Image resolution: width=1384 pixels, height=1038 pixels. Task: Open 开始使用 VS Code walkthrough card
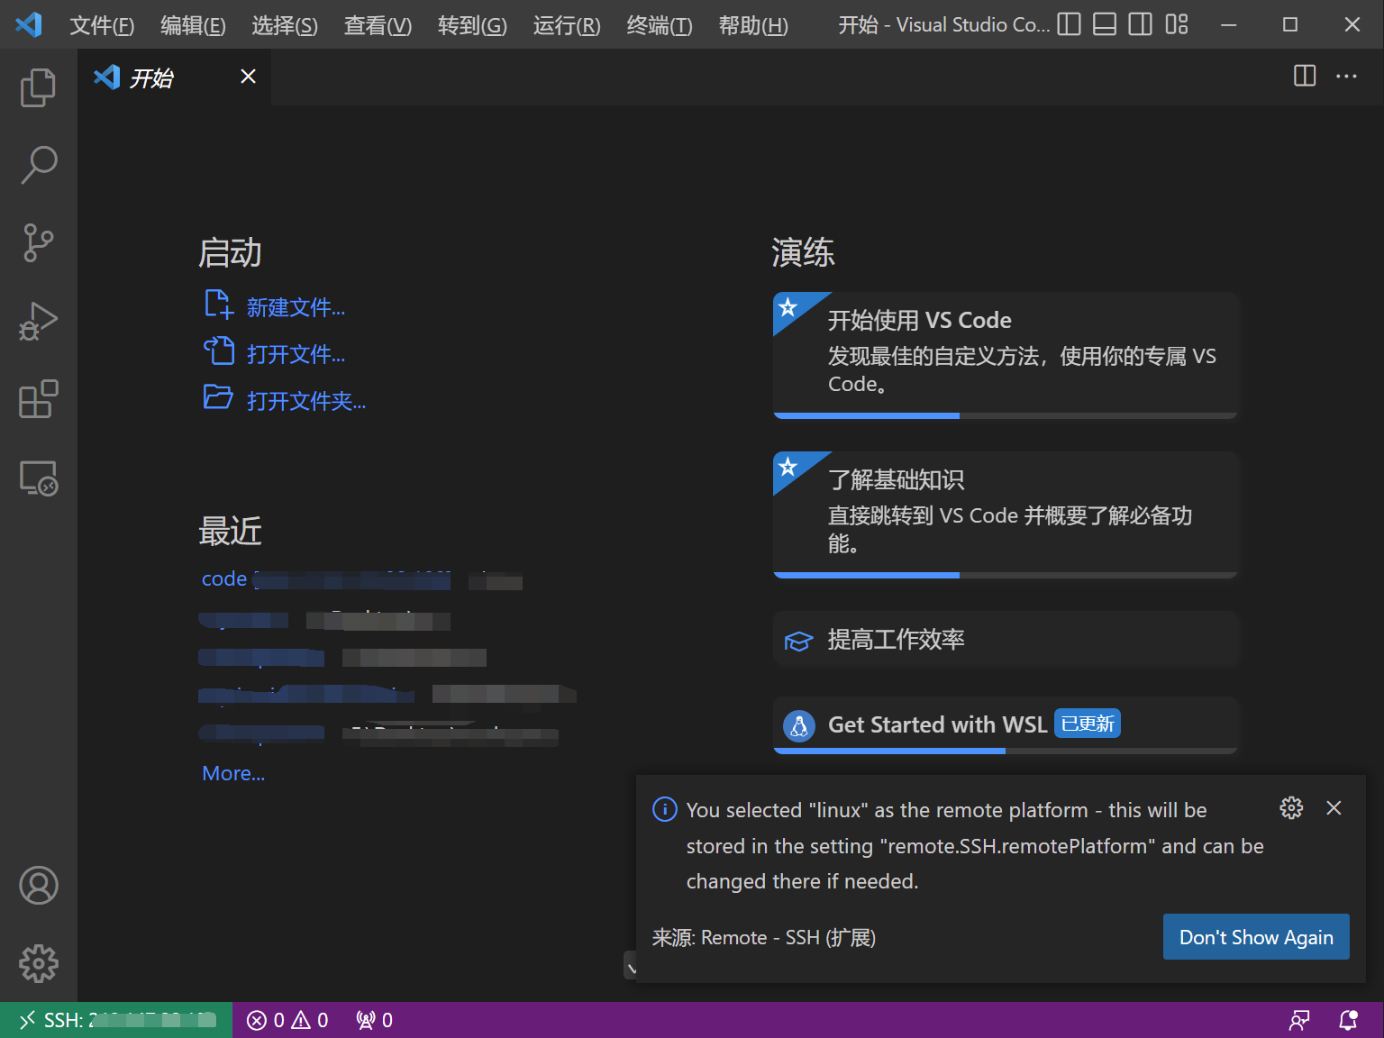point(1006,355)
